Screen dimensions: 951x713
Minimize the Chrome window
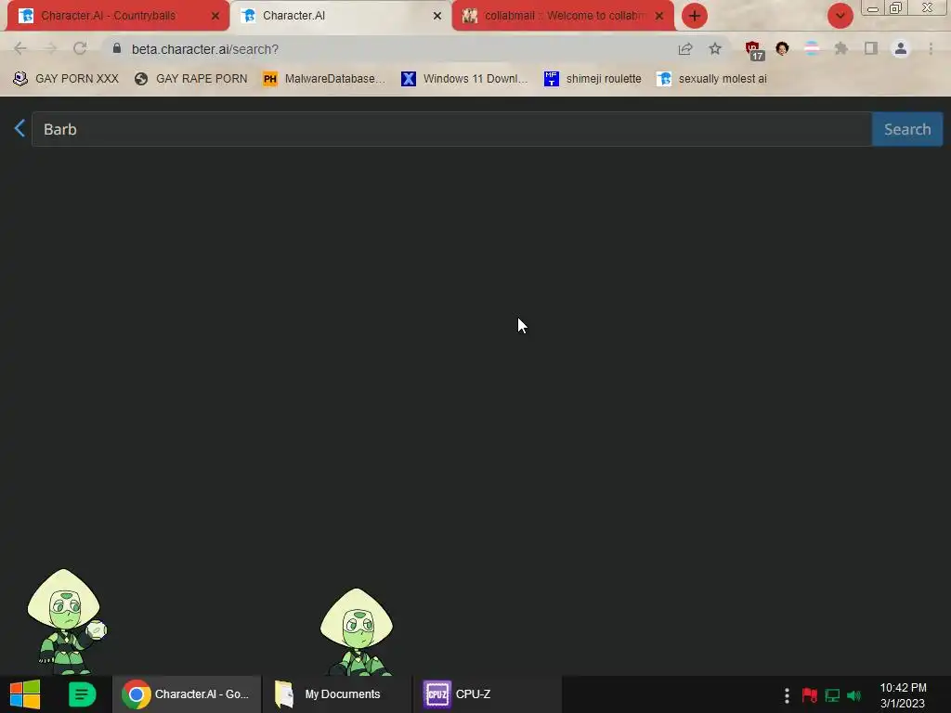873,8
